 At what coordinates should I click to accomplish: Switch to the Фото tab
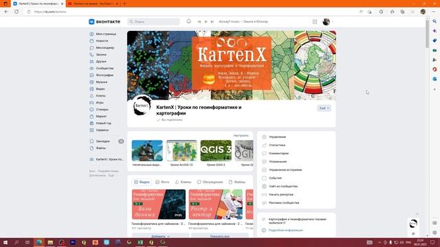[162, 182]
